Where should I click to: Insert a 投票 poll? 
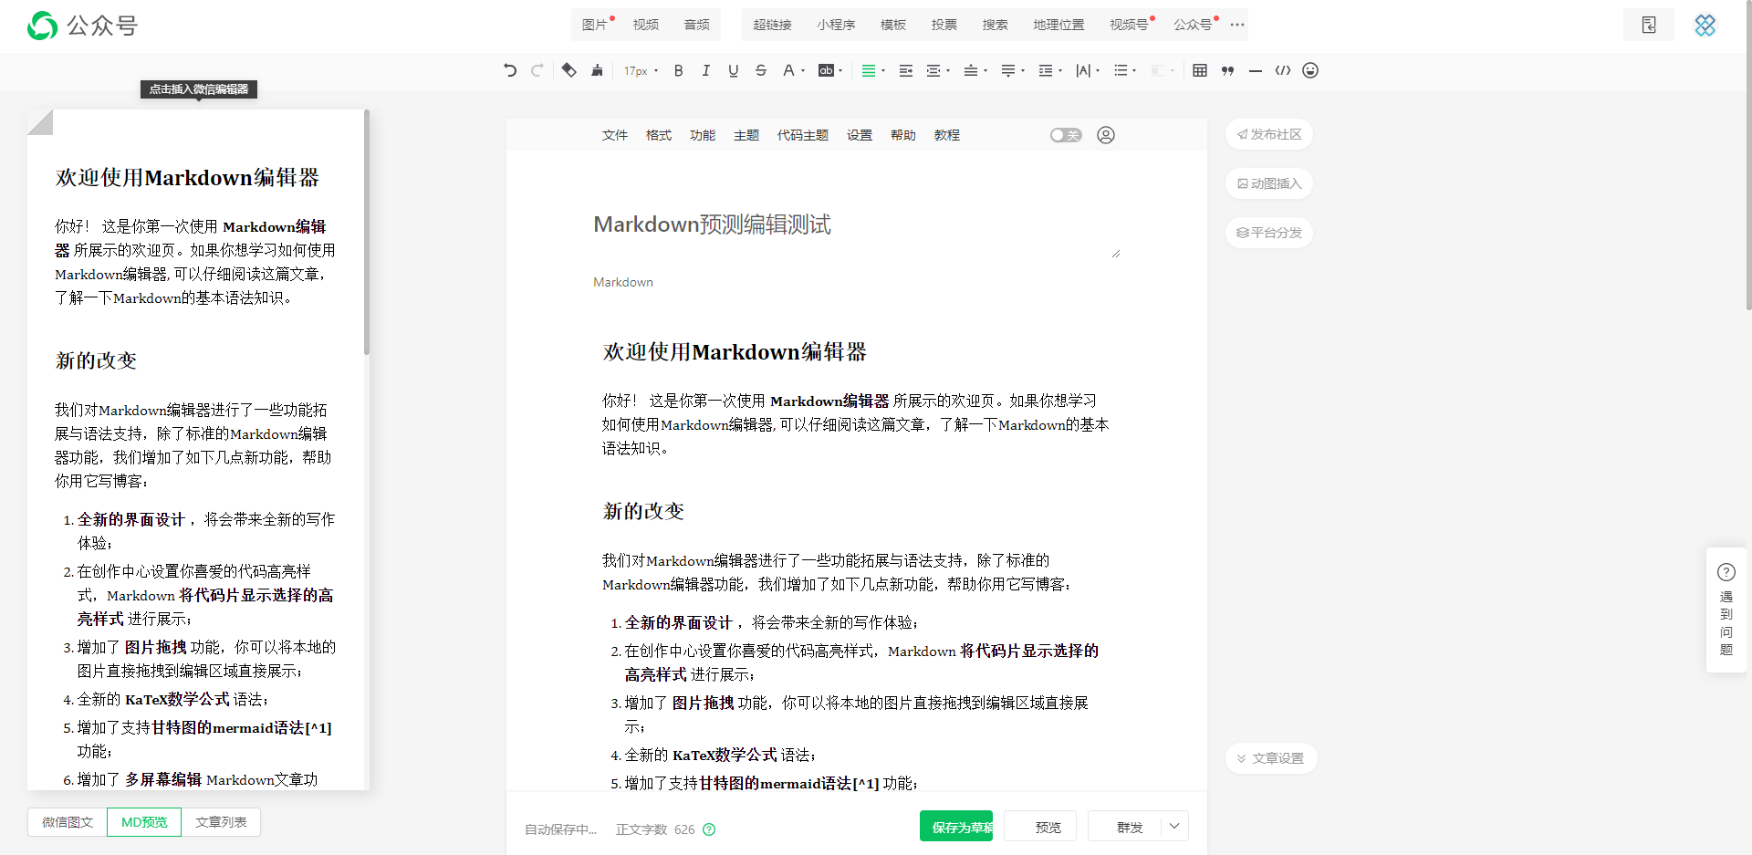(x=944, y=25)
